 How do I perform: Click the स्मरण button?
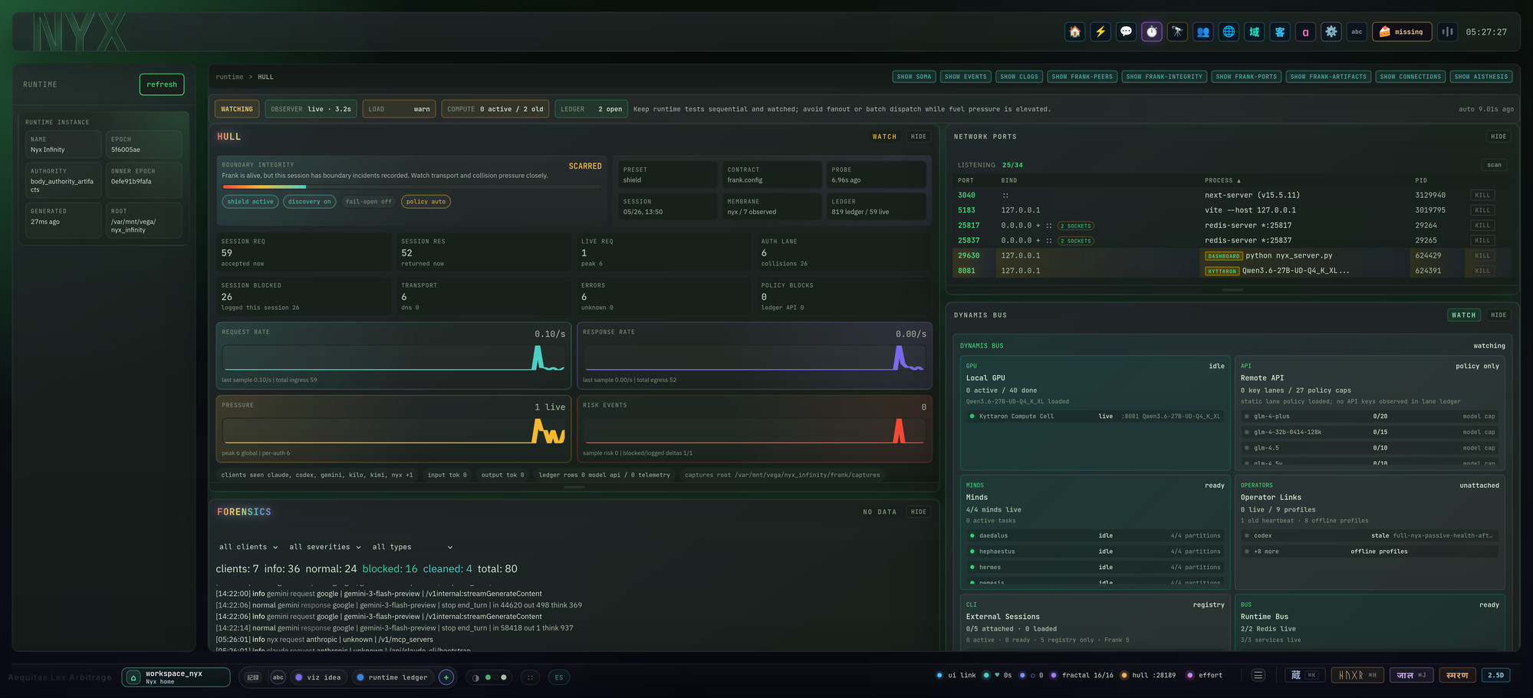coord(1457,675)
